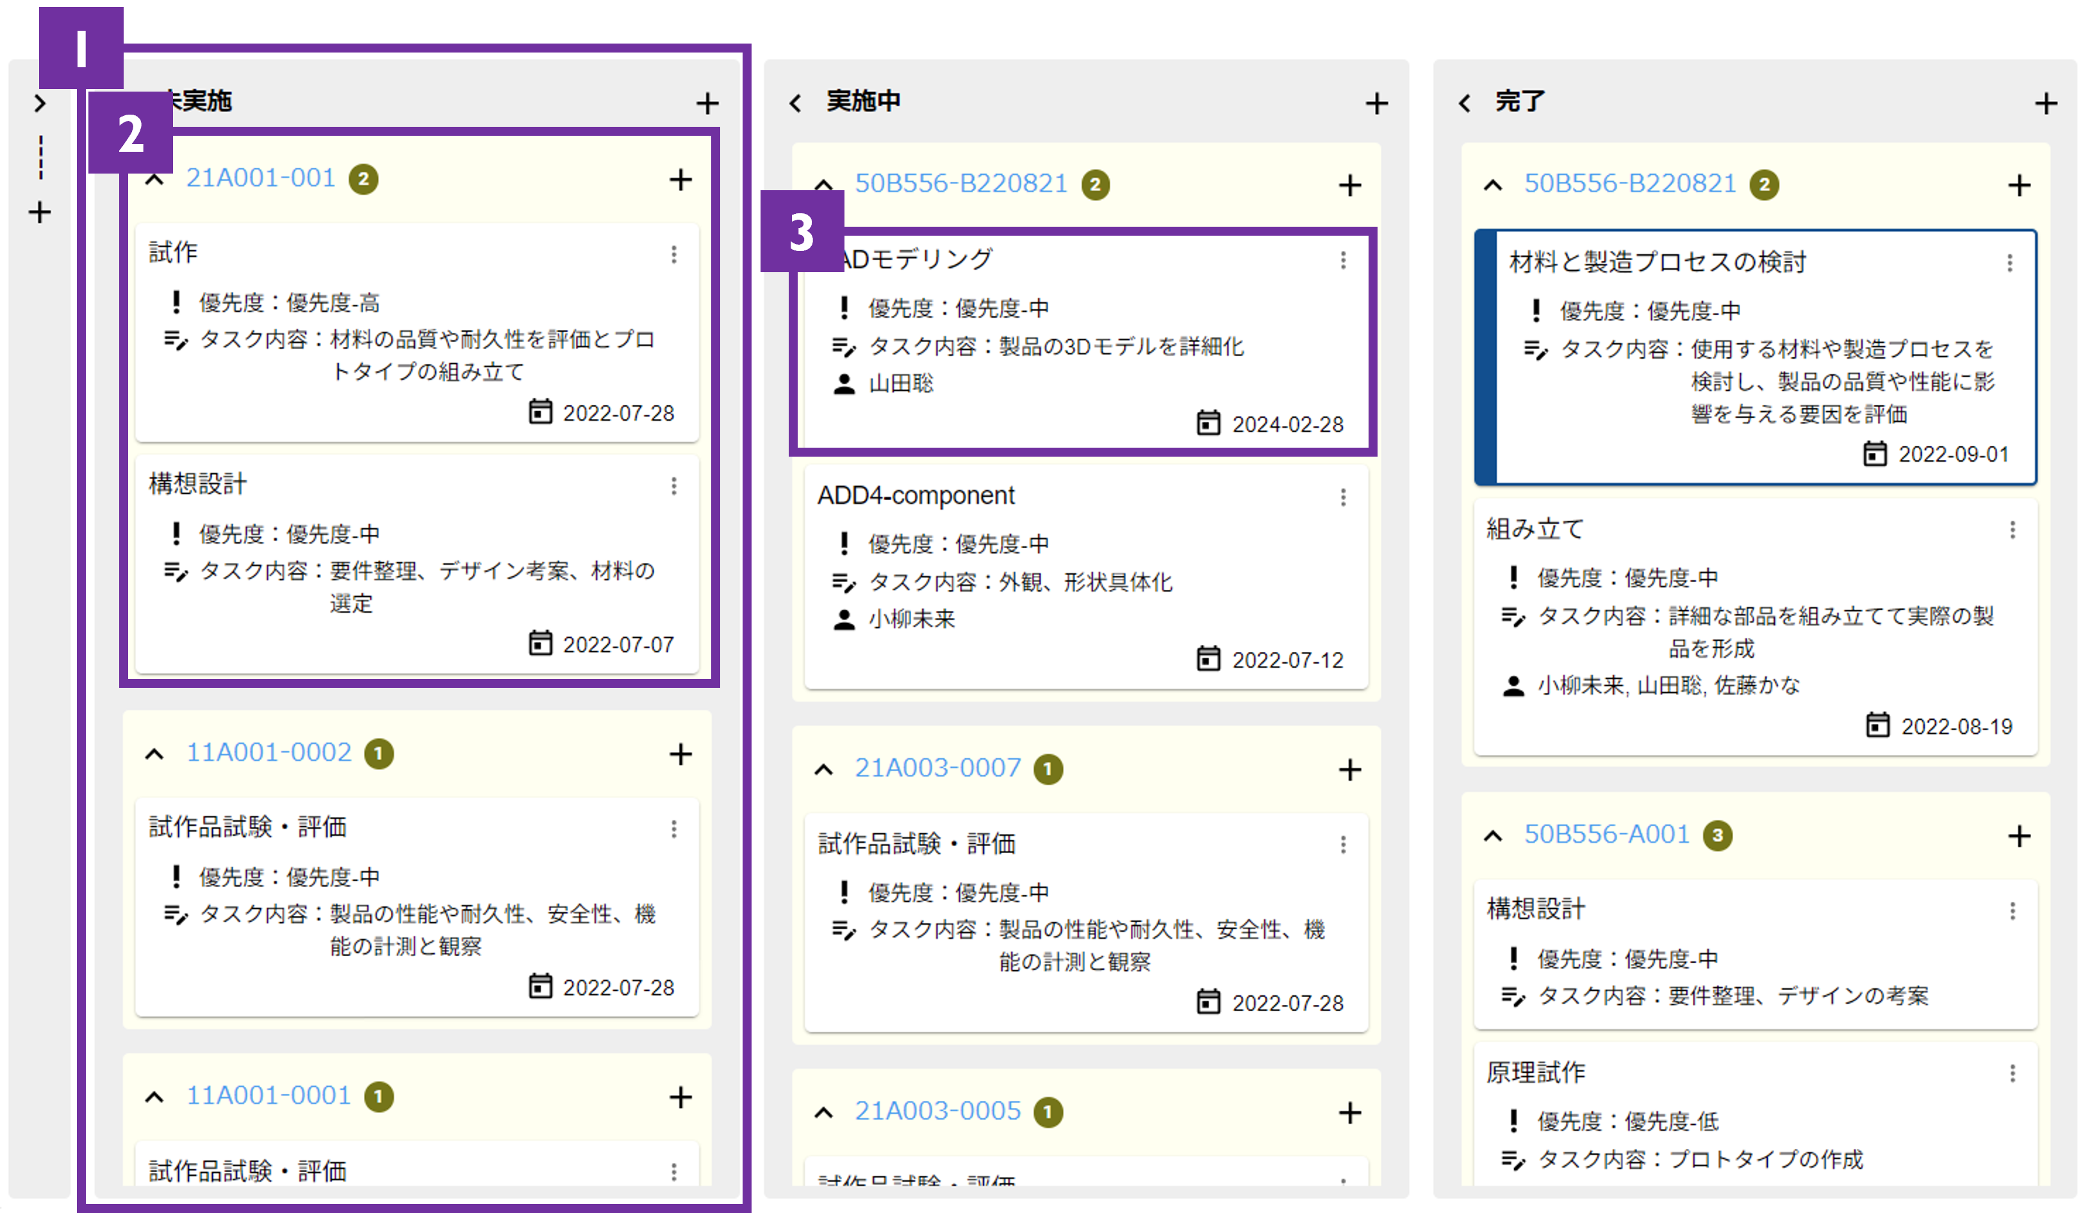
Task: Open the menu of the 試作品試験・評価 card under 21A003-0007
Action: coord(1343,845)
